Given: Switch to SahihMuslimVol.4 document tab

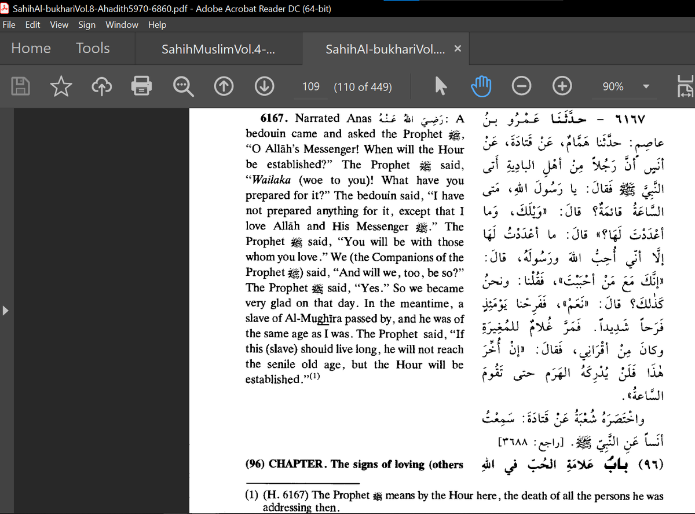Looking at the screenshot, I should 218,49.
